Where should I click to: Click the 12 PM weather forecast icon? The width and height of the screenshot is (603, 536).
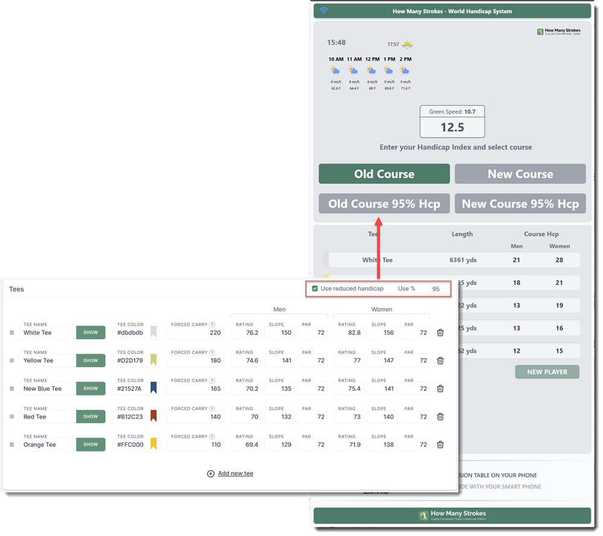371,70
